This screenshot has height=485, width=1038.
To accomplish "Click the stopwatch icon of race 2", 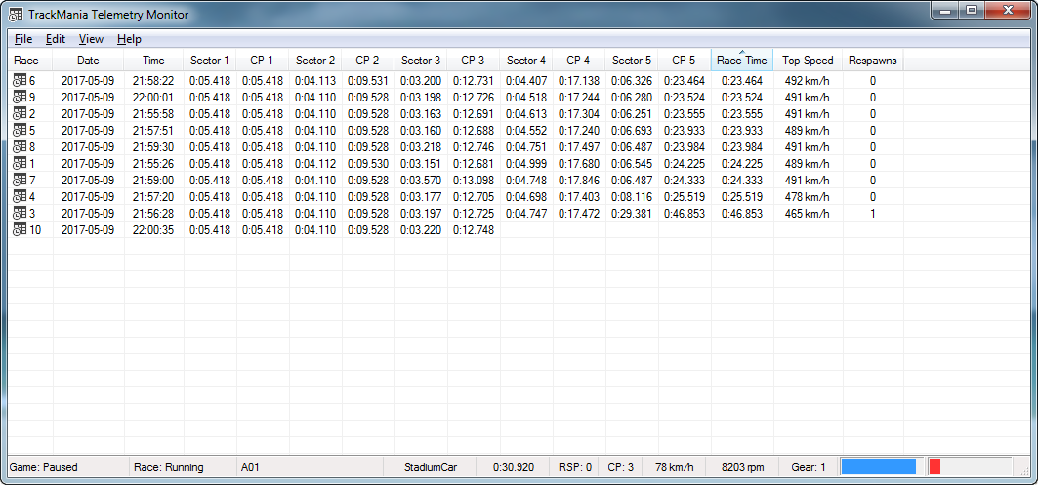I will point(20,114).
